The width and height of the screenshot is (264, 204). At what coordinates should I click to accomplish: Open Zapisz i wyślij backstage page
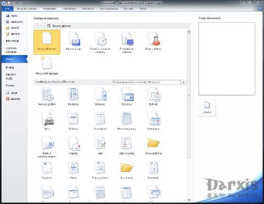tap(10, 77)
